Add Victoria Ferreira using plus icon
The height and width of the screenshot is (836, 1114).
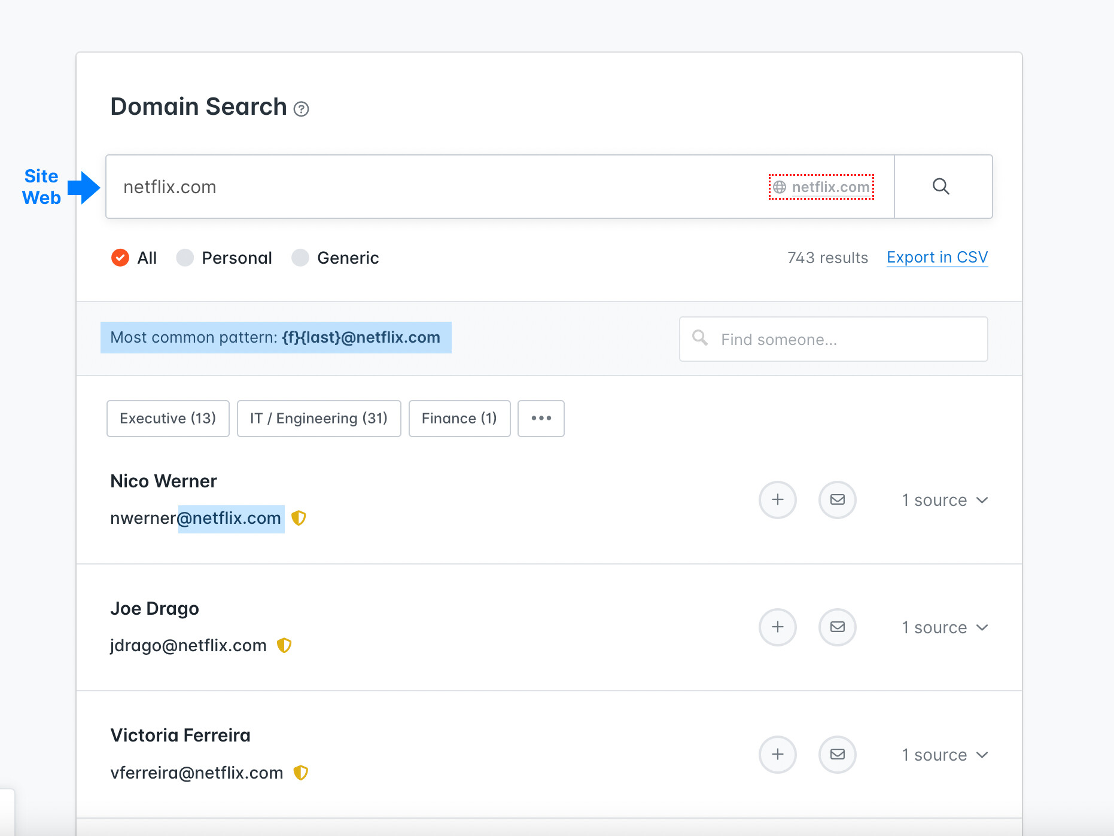(777, 754)
